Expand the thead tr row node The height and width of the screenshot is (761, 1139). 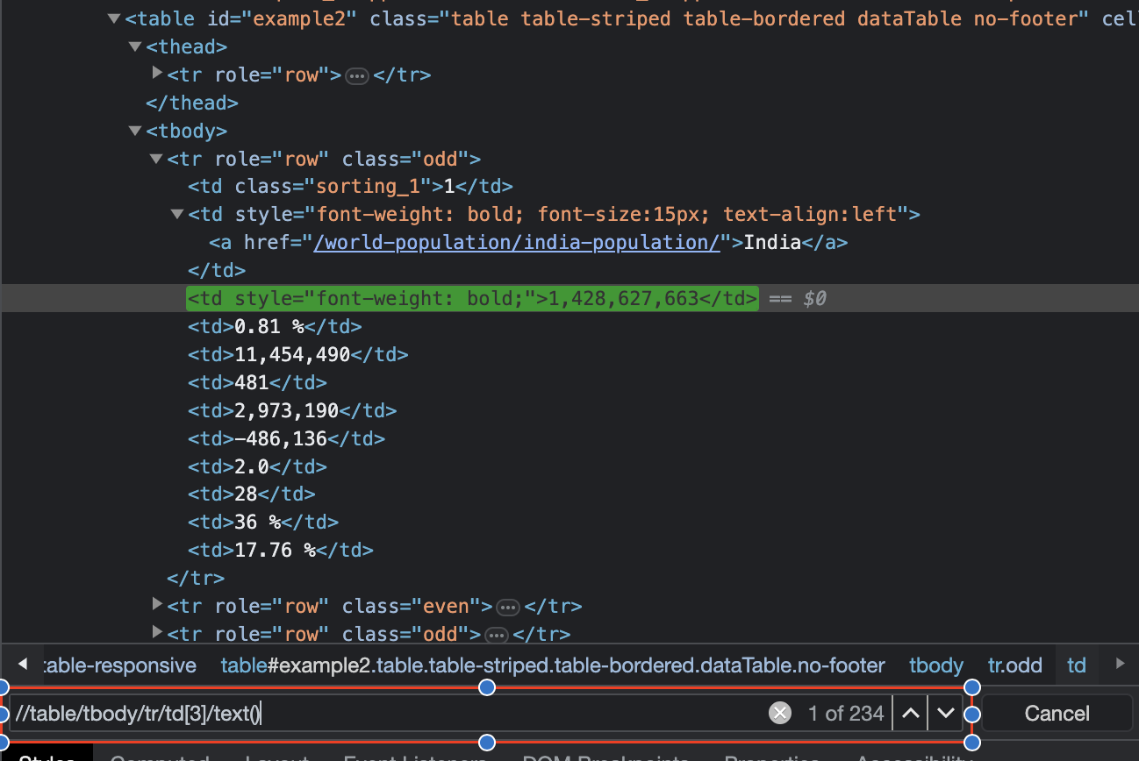[x=157, y=74]
